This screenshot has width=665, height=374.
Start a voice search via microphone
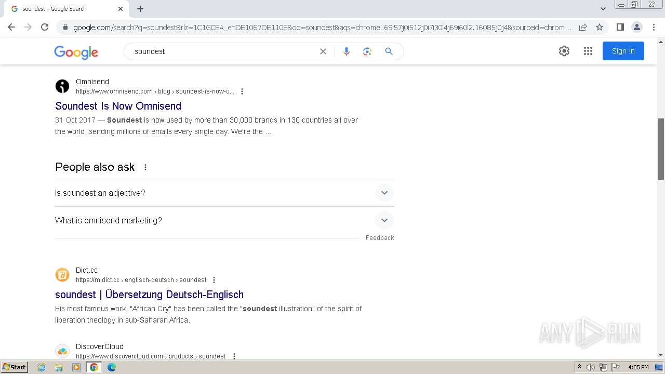click(x=347, y=51)
